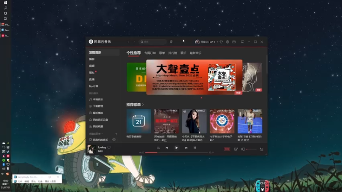Open the red audio quality selector

pyautogui.click(x=227, y=149)
